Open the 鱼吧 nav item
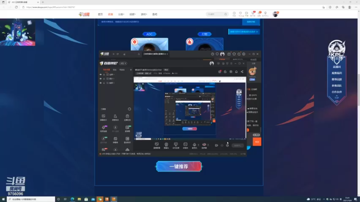Image resolution: width=360 pixels, height=202 pixels. pos(155,14)
